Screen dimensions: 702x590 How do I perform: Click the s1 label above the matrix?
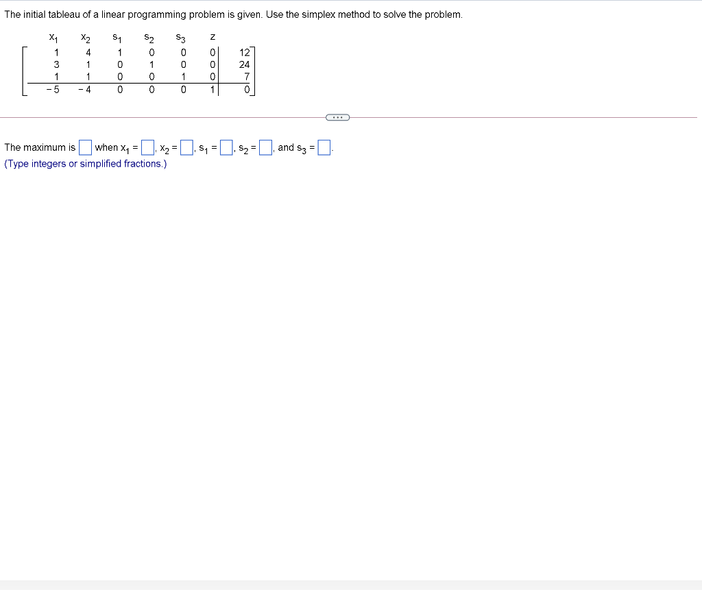coord(117,36)
